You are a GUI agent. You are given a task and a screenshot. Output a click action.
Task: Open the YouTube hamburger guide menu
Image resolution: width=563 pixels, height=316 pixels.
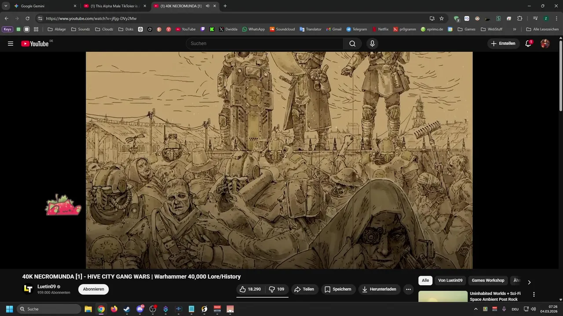click(11, 43)
